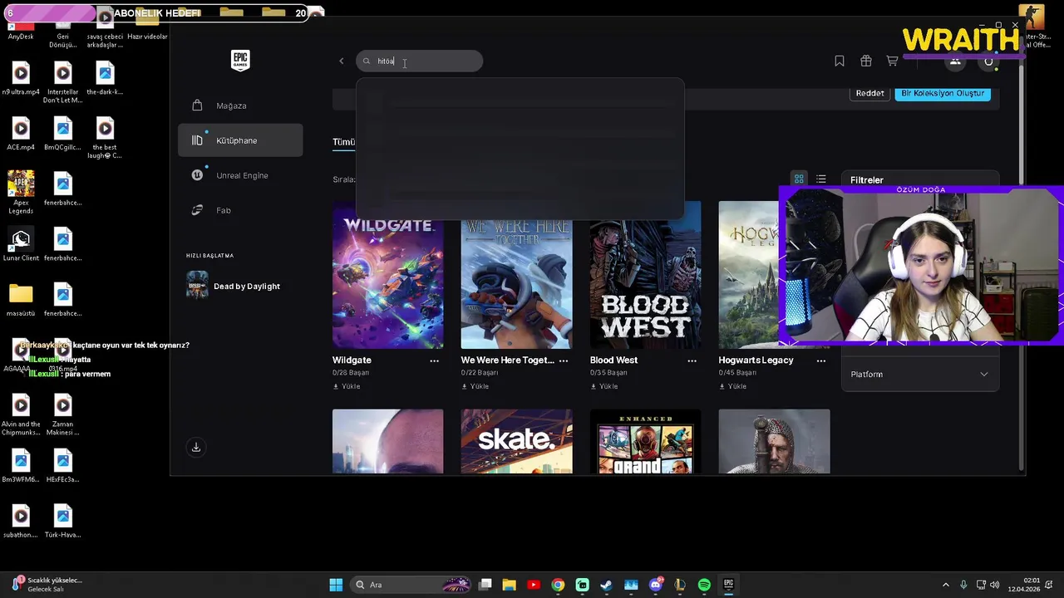Open the volume tray icon
Screen dimensions: 1064x598
[995, 585]
